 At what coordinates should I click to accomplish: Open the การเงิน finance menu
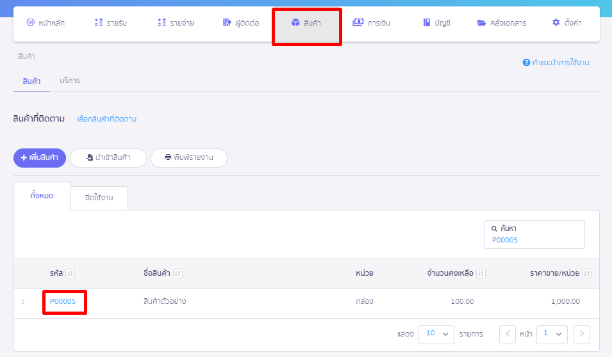coord(371,23)
